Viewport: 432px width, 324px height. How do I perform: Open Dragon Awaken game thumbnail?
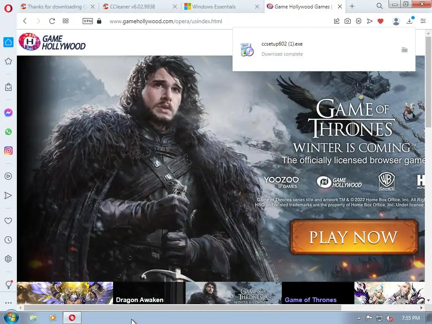pyautogui.click(x=65, y=293)
